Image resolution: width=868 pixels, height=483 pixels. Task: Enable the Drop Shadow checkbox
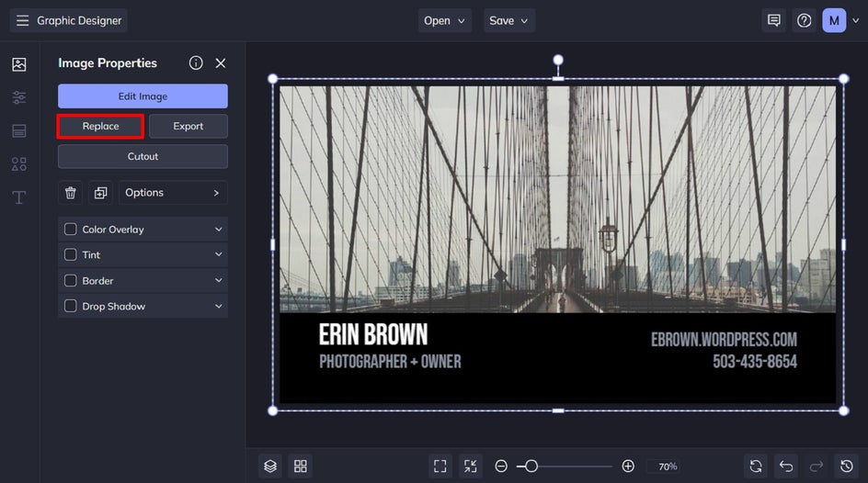(x=71, y=307)
